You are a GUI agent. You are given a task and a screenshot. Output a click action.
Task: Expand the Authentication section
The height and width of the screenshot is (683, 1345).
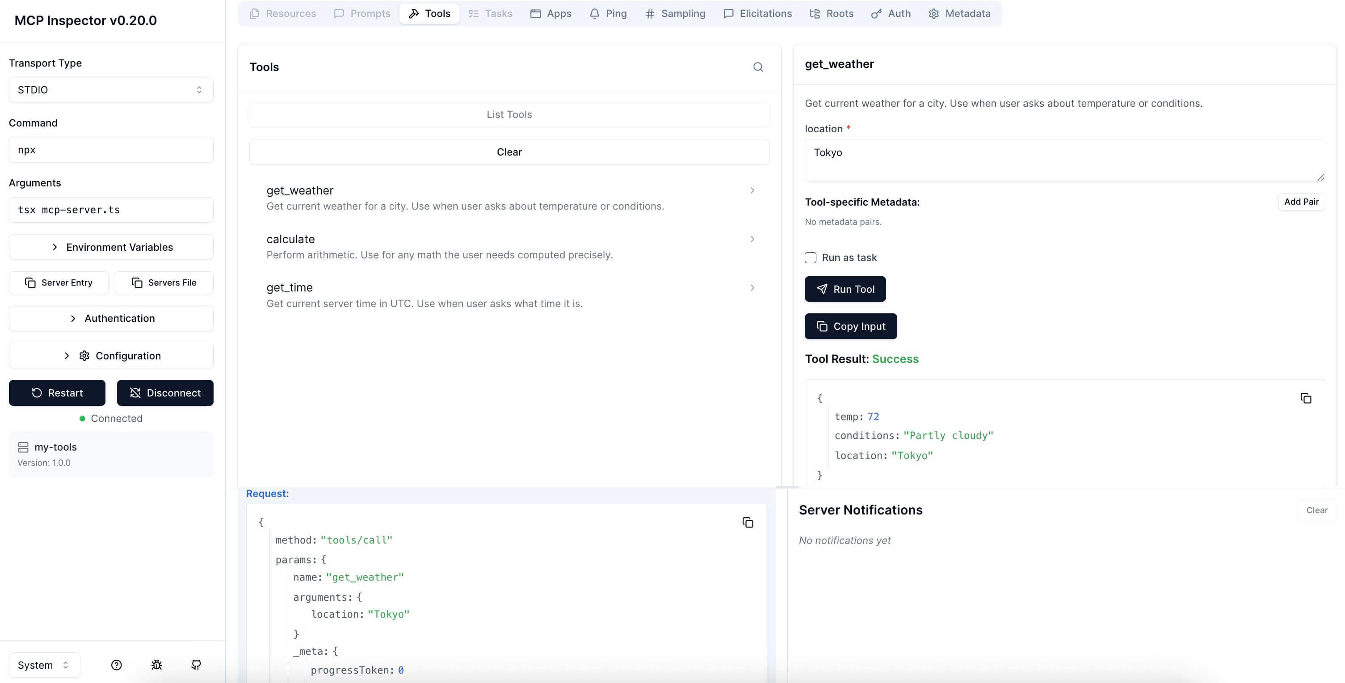111,319
